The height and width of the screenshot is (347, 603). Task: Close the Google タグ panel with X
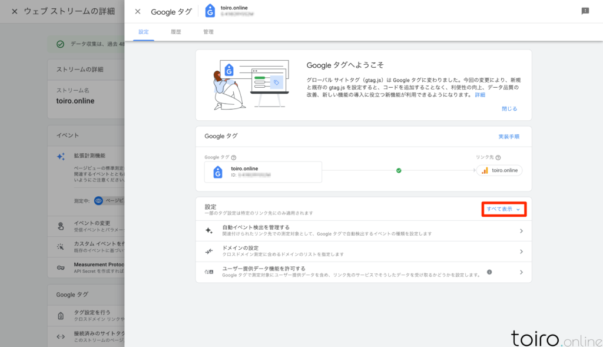tap(138, 12)
